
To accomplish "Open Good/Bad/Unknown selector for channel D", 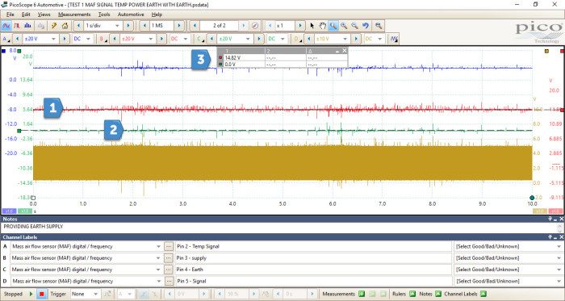I will click(x=508, y=281).
